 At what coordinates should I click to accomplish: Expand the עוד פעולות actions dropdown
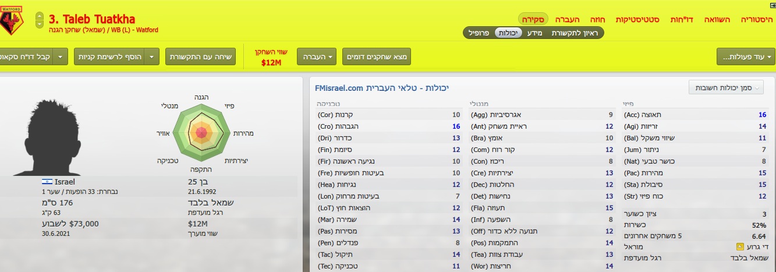[x=746, y=56]
